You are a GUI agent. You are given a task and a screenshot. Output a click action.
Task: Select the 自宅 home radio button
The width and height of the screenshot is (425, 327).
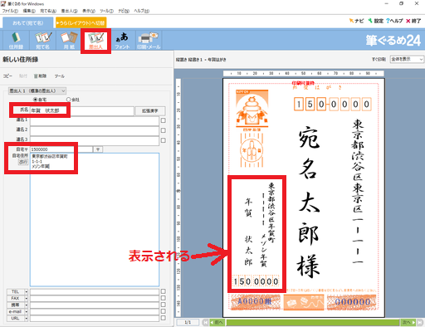coord(35,100)
